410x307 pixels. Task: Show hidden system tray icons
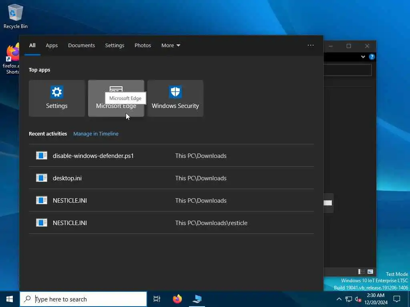pyautogui.click(x=339, y=299)
